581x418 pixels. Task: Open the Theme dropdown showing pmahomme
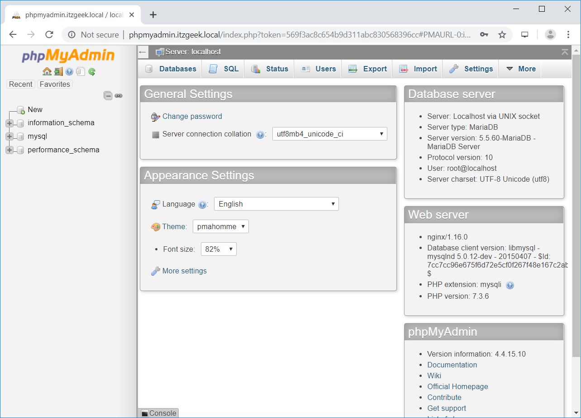click(x=220, y=227)
